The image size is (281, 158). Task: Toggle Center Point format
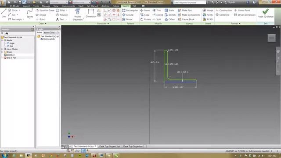[x=242, y=11]
